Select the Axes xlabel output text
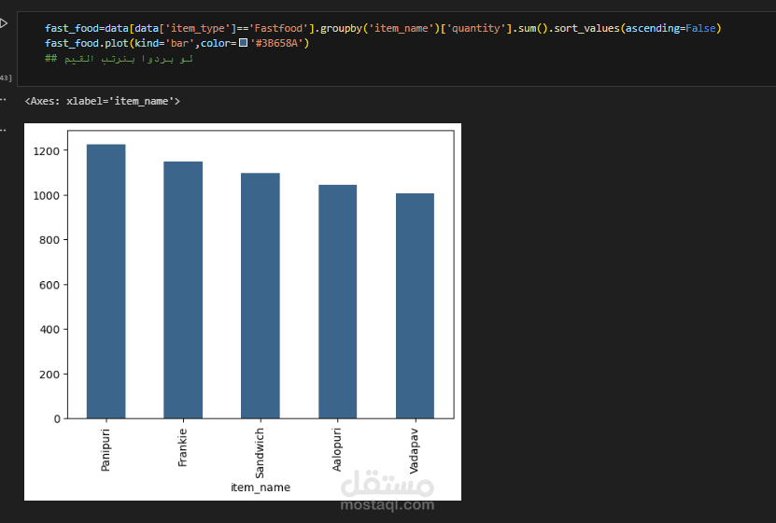Image resolution: width=776 pixels, height=523 pixels. point(103,101)
